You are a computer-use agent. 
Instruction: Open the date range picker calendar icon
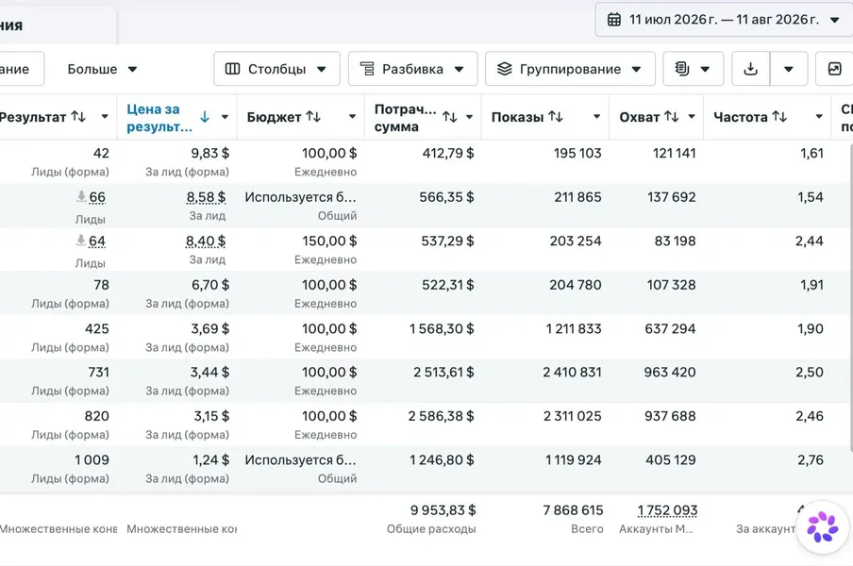point(613,20)
